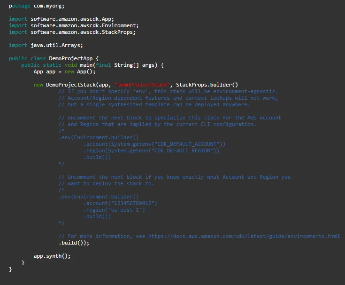The width and height of the screenshot is (345, 285).
Task: Click the awscdk.Environment import statement
Action: point(84,25)
